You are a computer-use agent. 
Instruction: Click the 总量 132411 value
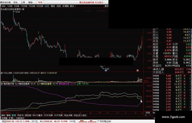click(x=167, y=53)
